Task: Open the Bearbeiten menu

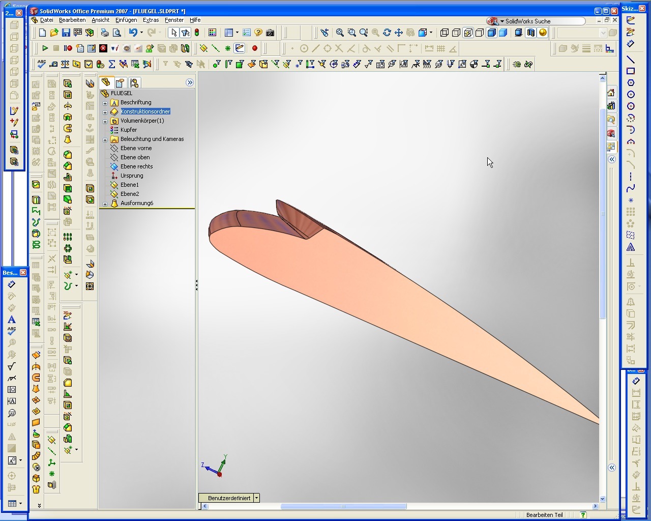Action: coord(72,20)
